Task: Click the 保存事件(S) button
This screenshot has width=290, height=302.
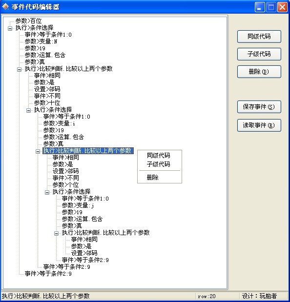Action: pos(259,107)
